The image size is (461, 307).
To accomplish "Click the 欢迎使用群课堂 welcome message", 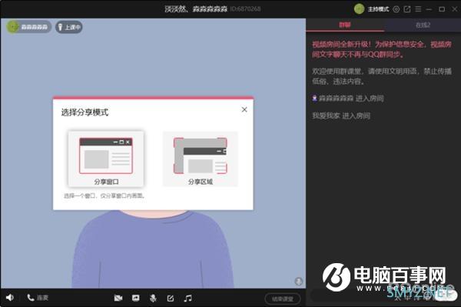I will tap(382, 76).
